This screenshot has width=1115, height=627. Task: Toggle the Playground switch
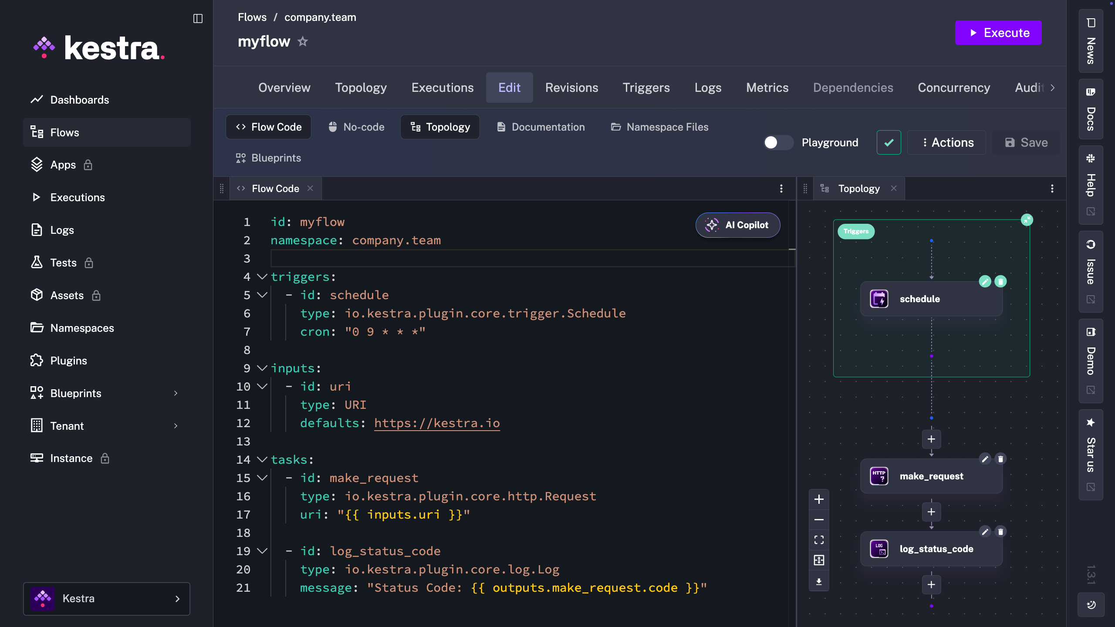[x=778, y=143]
